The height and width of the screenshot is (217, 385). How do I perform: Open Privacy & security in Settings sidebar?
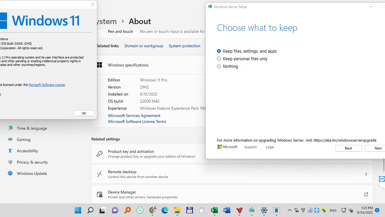(x=32, y=162)
